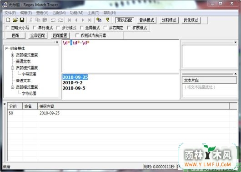Enable the 单行模式 checkbox
241x172 pixels.
35,28
